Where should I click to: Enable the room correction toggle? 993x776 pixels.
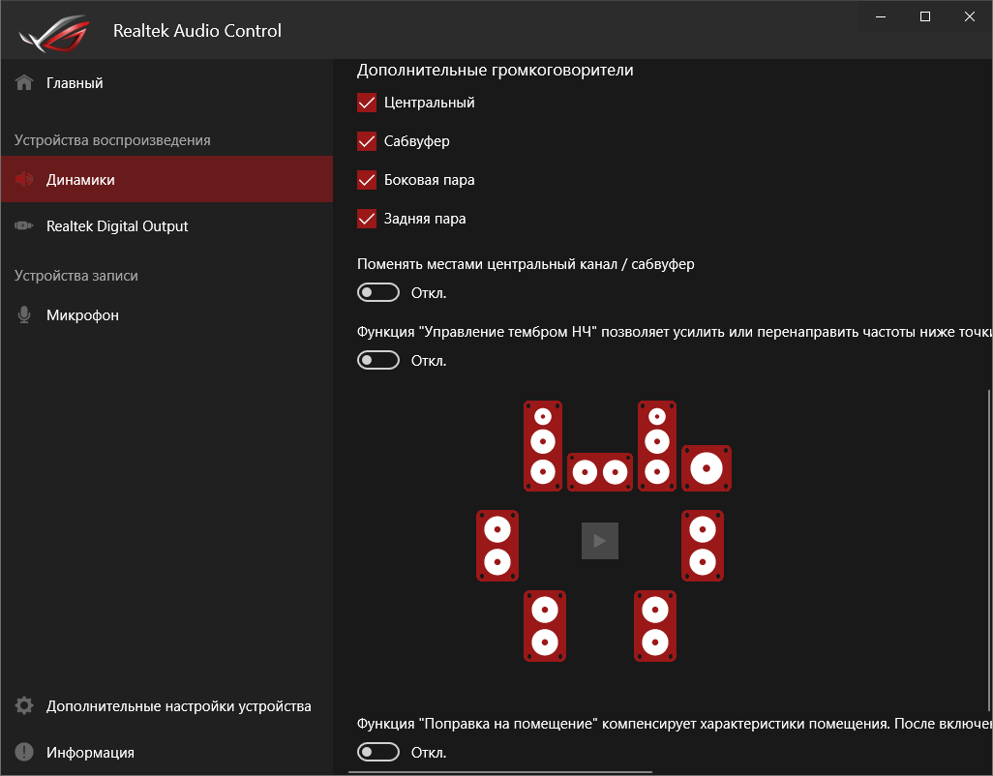[378, 752]
